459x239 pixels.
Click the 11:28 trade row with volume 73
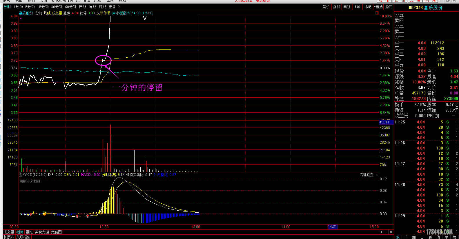point(426,185)
